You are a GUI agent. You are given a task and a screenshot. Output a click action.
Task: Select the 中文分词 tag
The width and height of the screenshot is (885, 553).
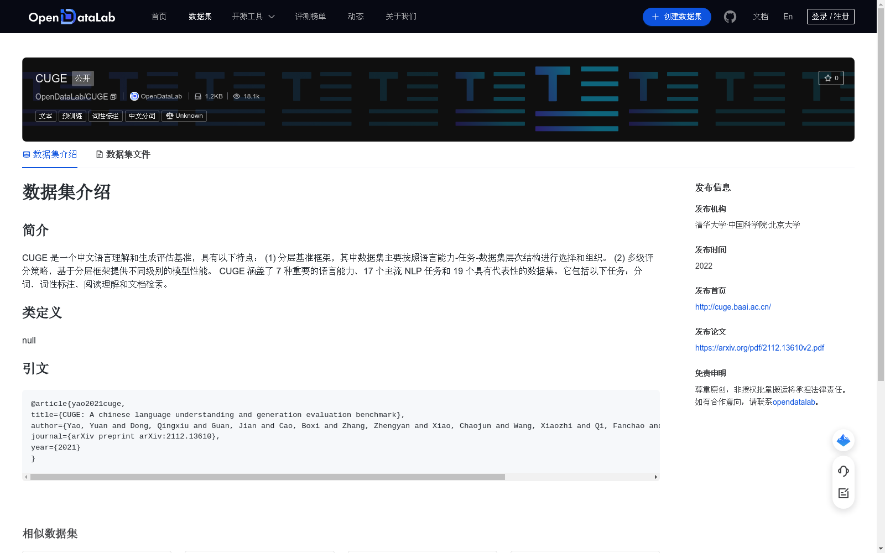click(142, 116)
